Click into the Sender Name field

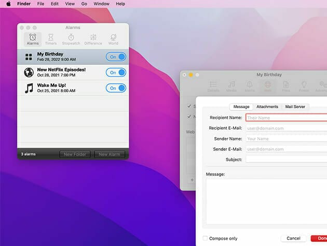[x=285, y=139]
